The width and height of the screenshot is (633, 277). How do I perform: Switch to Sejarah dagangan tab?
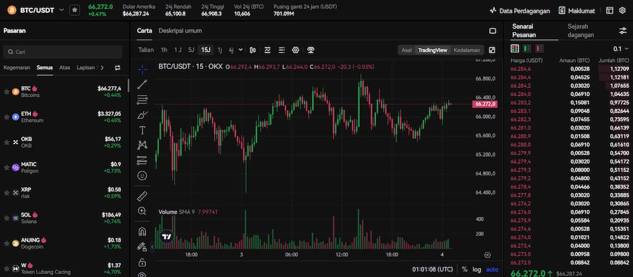[580, 30]
